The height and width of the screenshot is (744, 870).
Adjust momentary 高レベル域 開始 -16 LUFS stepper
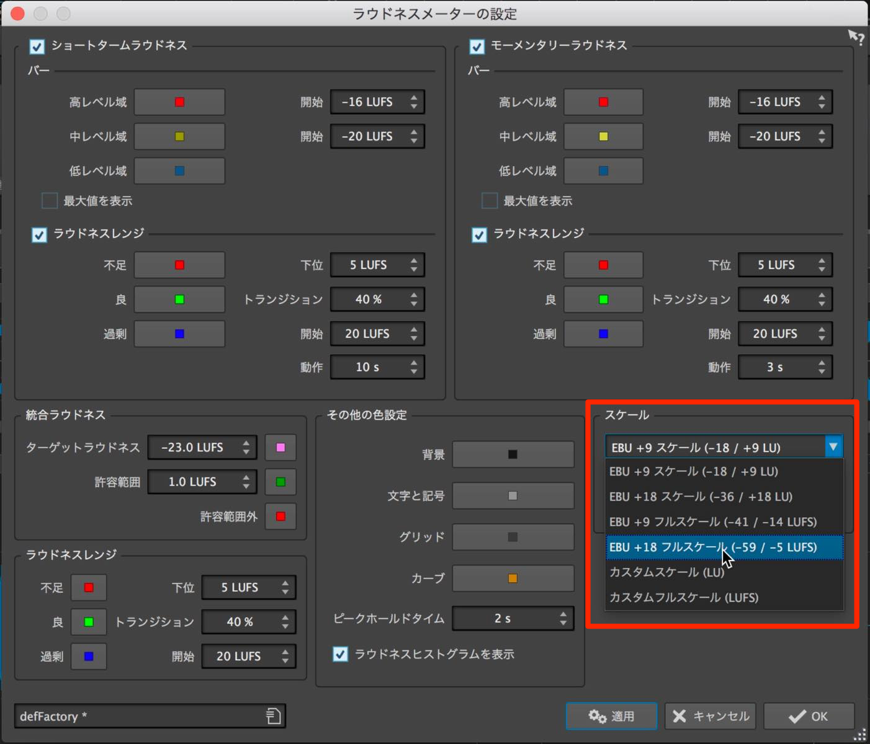822,102
